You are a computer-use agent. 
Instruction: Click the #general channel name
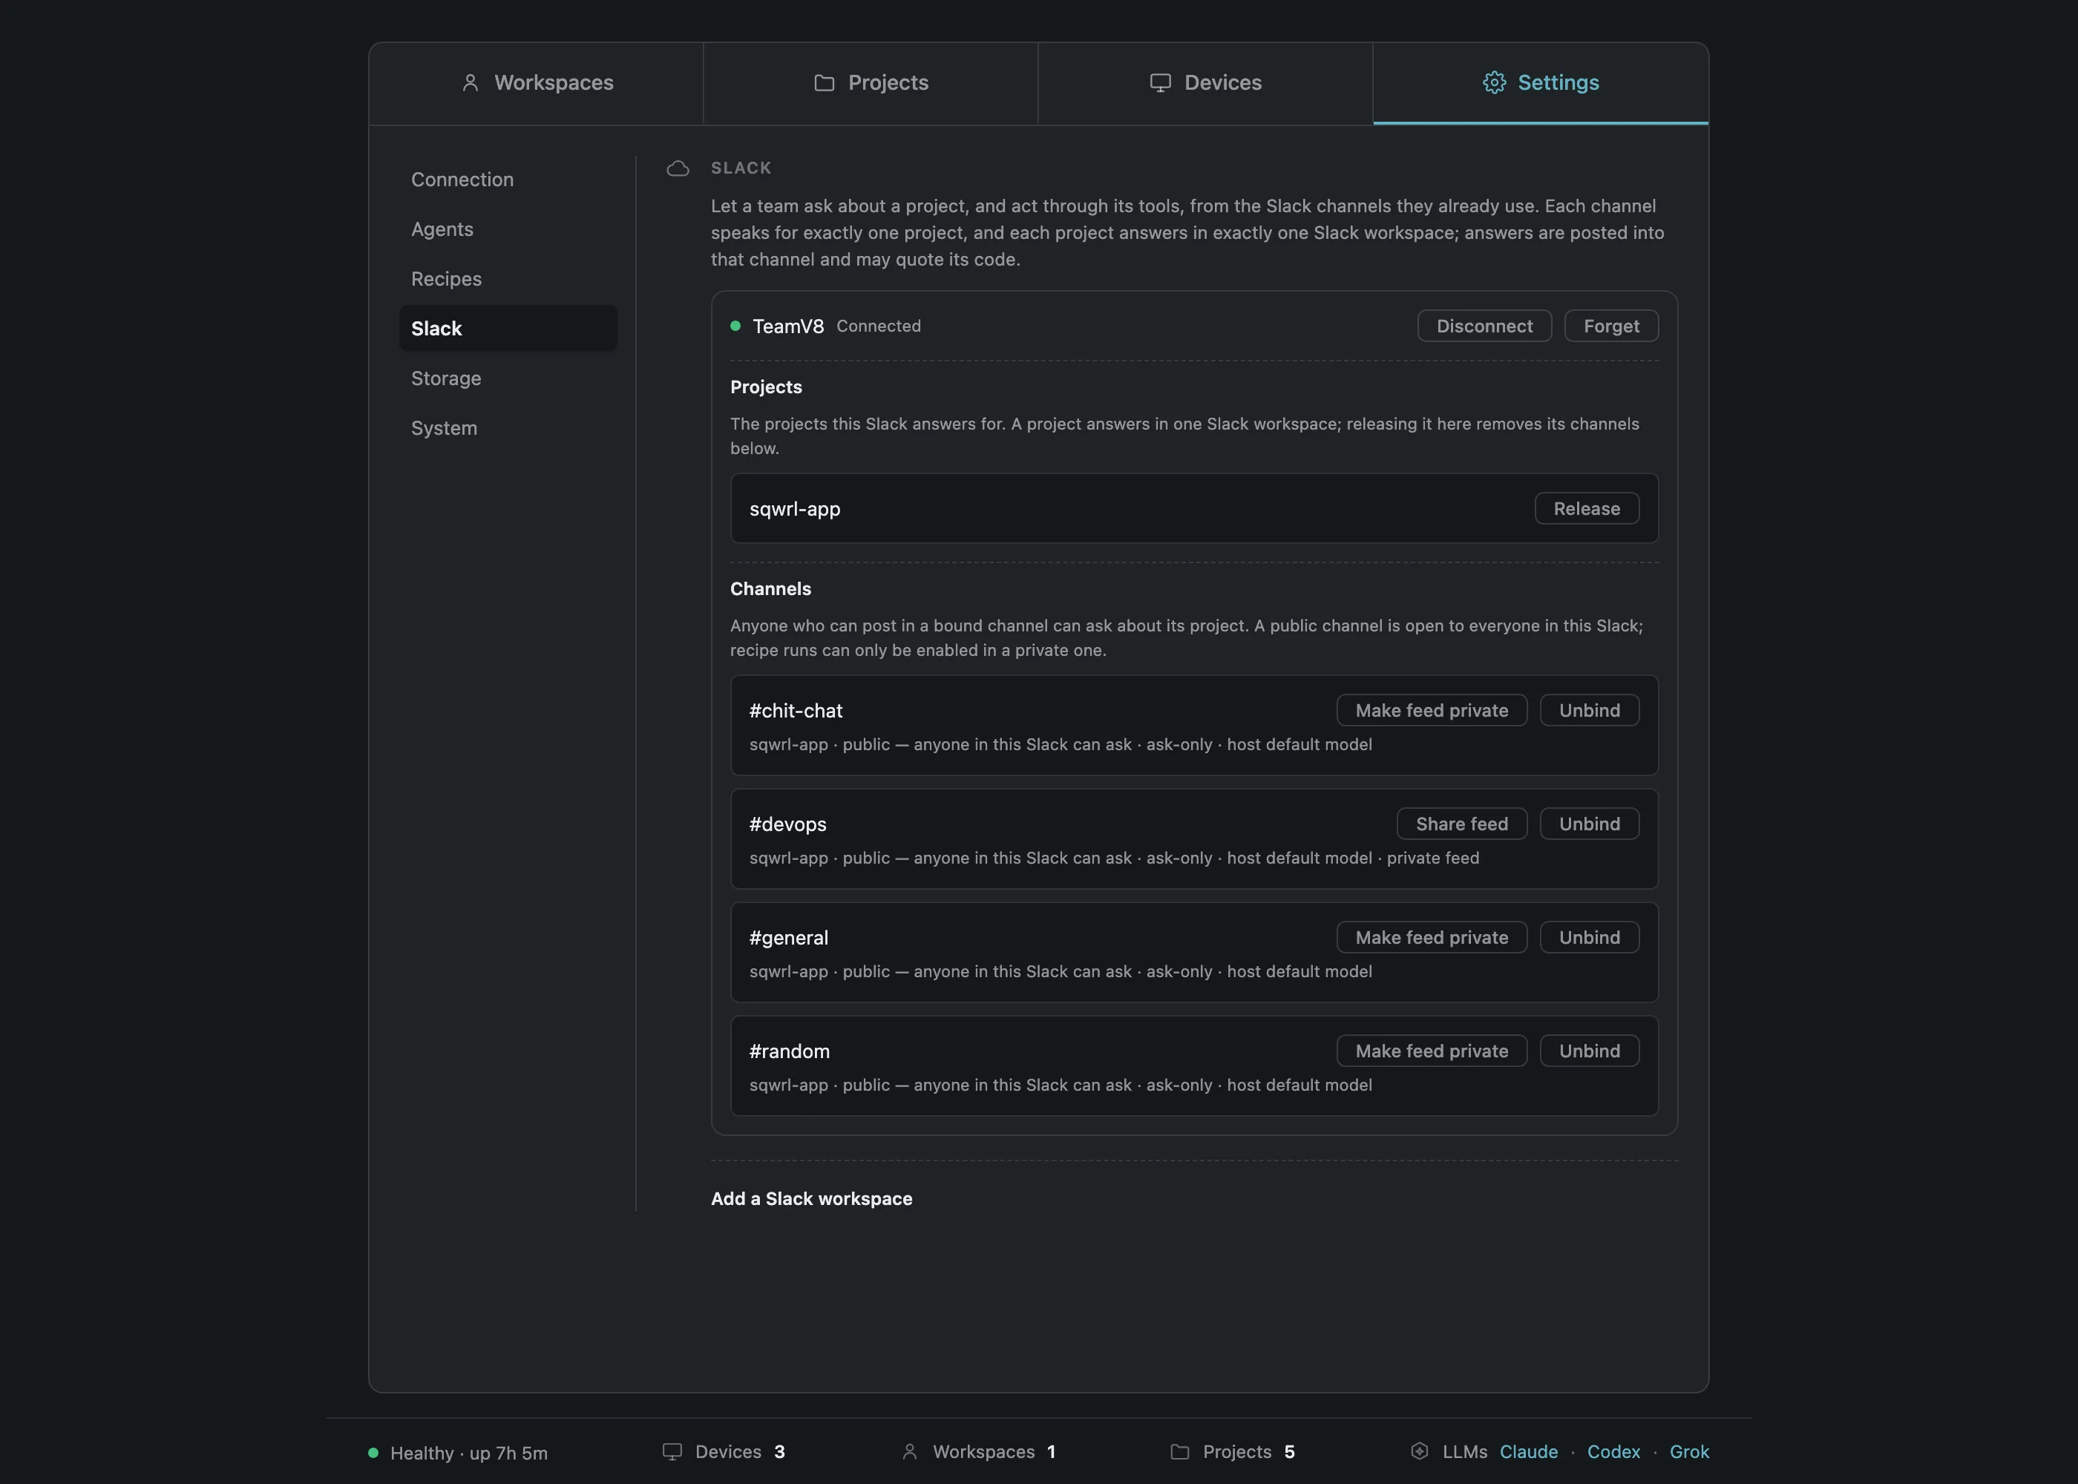click(789, 938)
